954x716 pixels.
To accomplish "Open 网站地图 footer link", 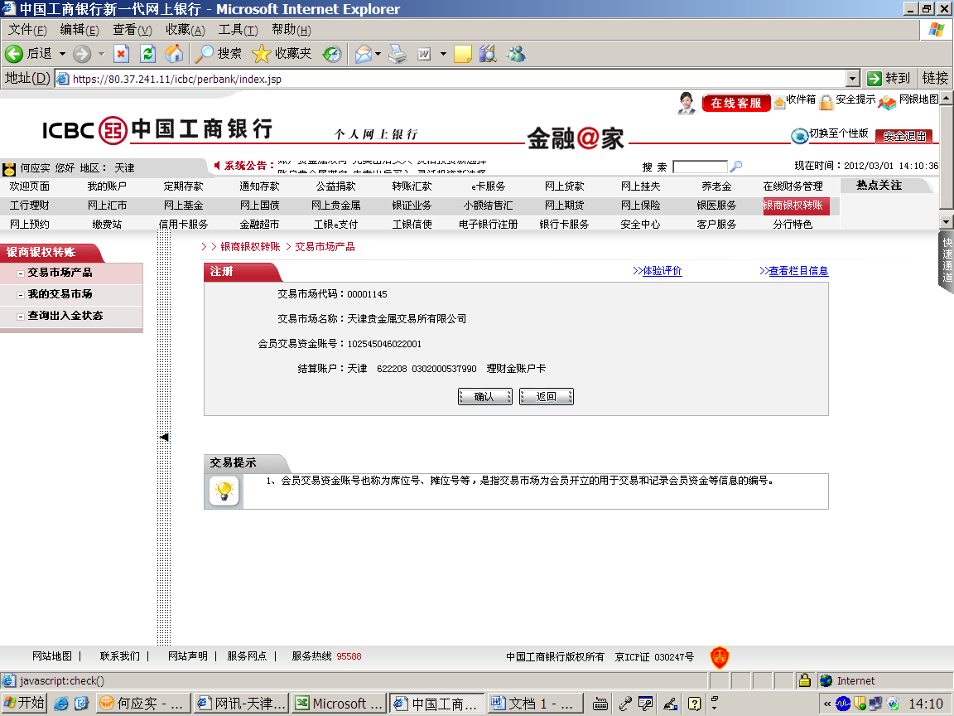I will click(51, 656).
